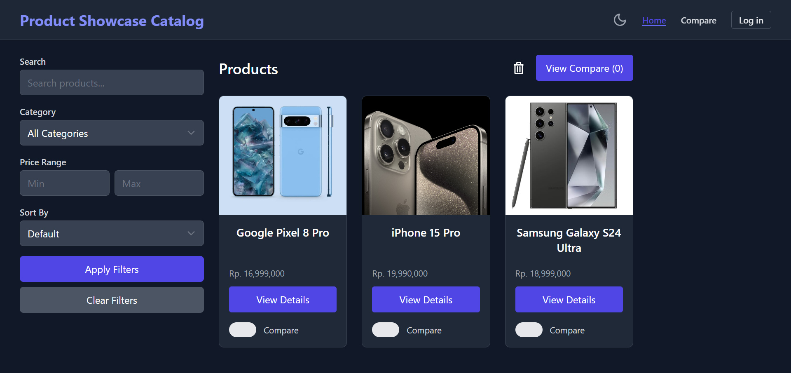Switch to the Compare page

coord(698,20)
